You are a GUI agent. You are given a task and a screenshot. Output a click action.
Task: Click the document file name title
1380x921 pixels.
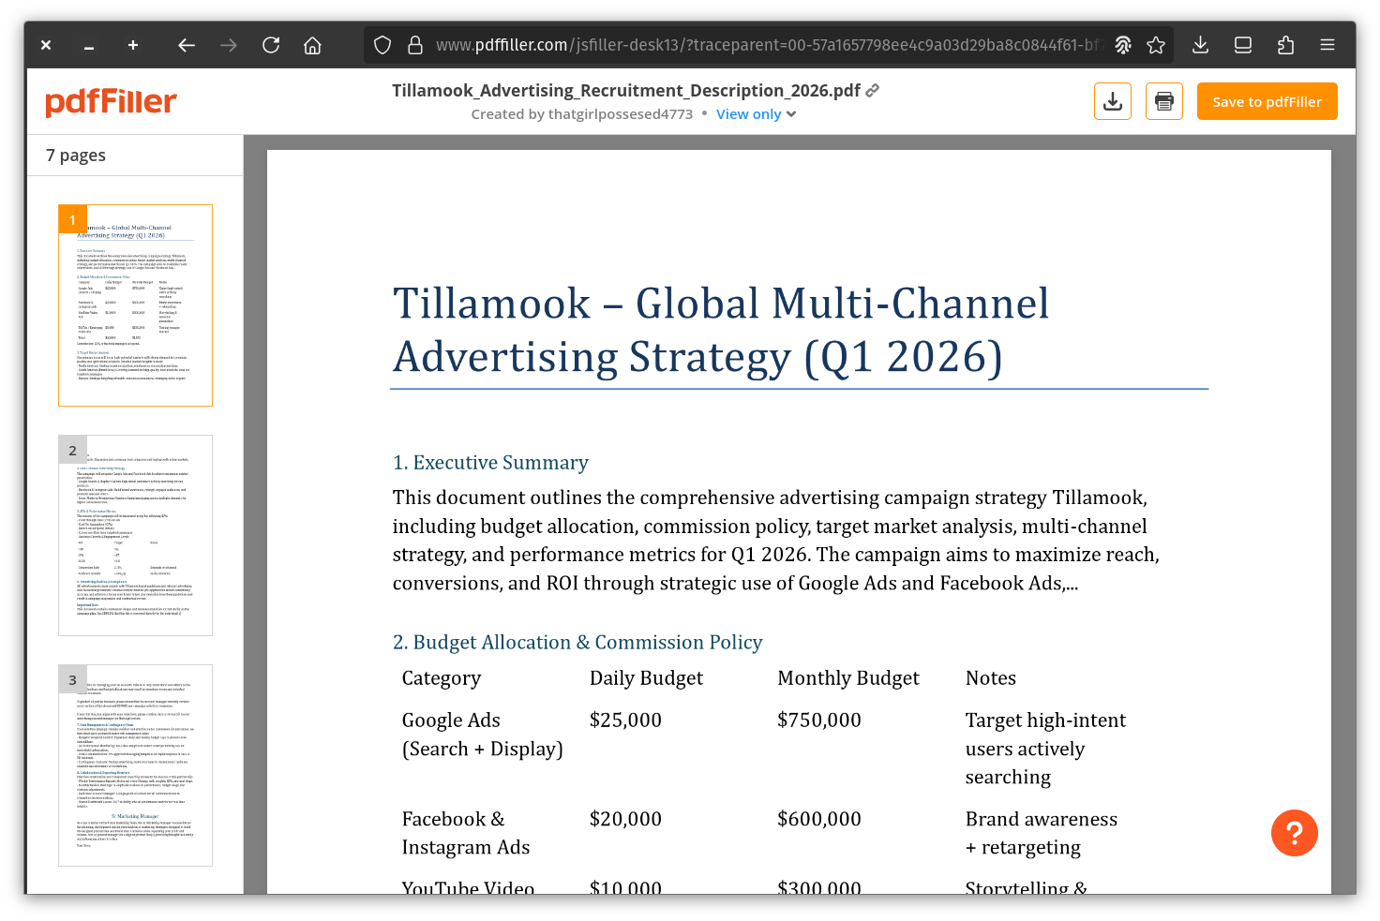626,90
